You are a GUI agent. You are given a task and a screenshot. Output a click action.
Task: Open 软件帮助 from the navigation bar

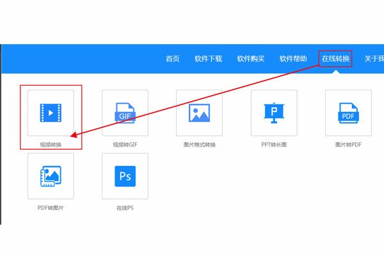(x=293, y=59)
